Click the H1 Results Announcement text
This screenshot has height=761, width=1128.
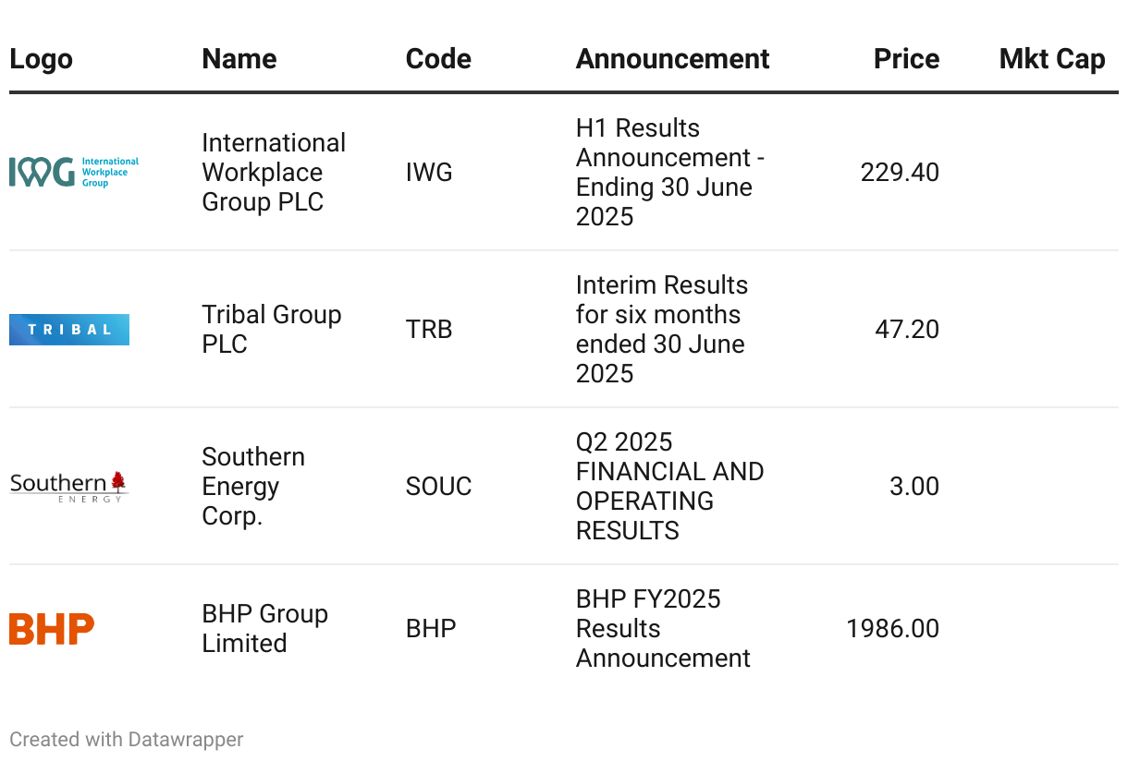[x=669, y=172]
